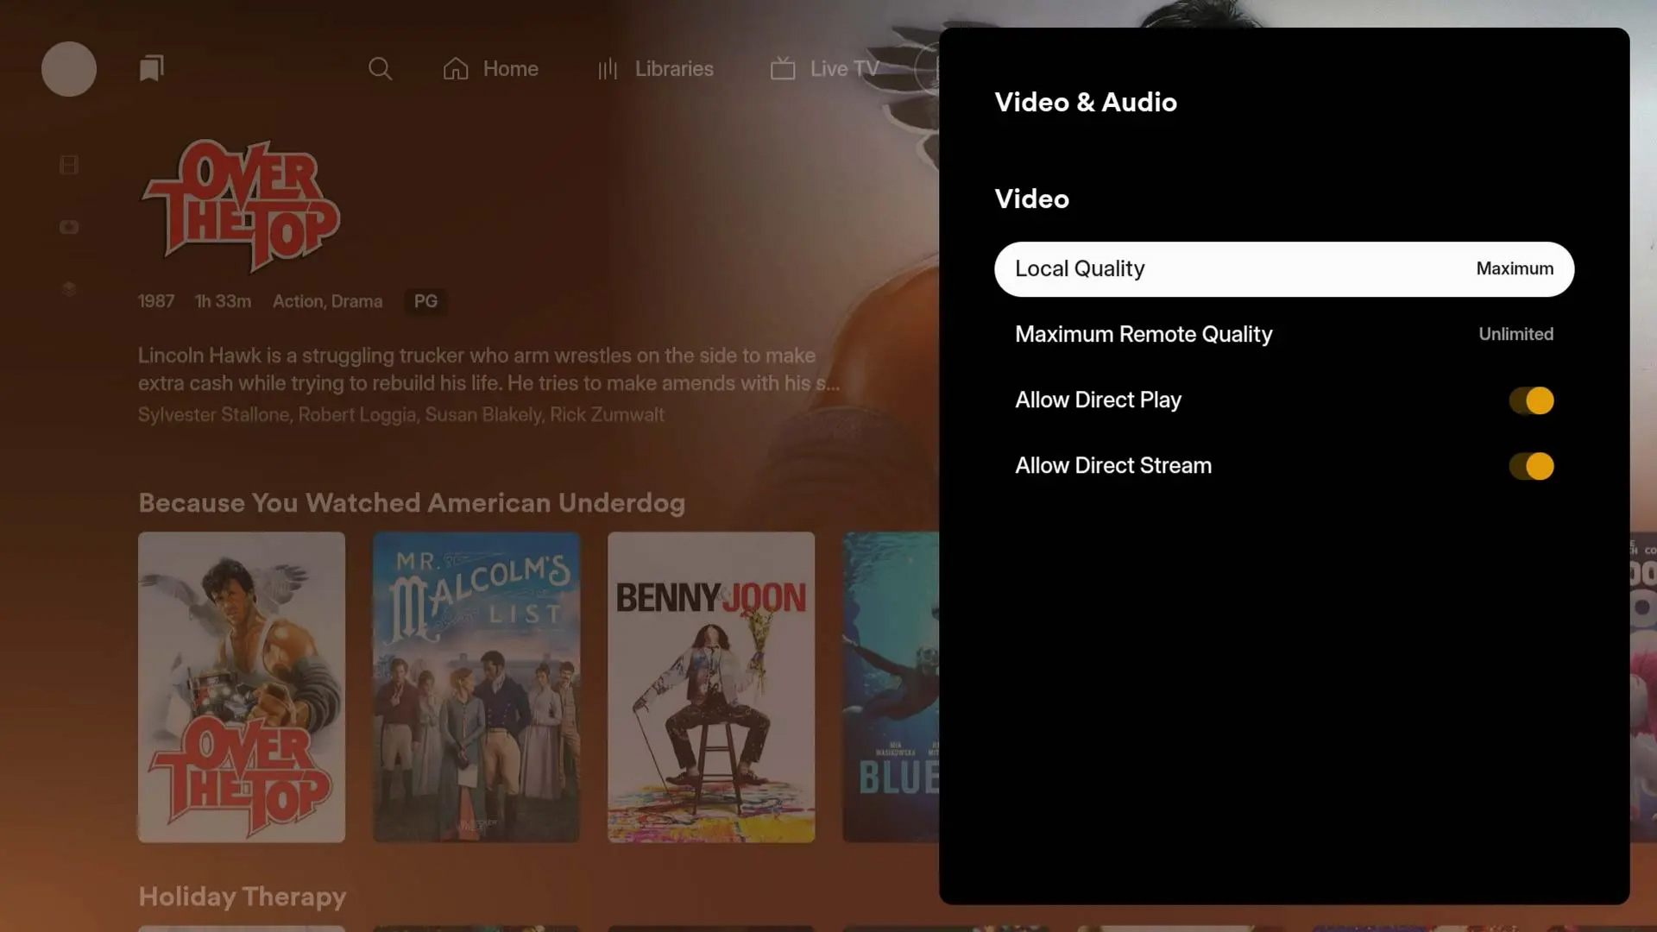Select the movies film sidebar icon
Screen dimensions: 1657x932
(x=69, y=165)
